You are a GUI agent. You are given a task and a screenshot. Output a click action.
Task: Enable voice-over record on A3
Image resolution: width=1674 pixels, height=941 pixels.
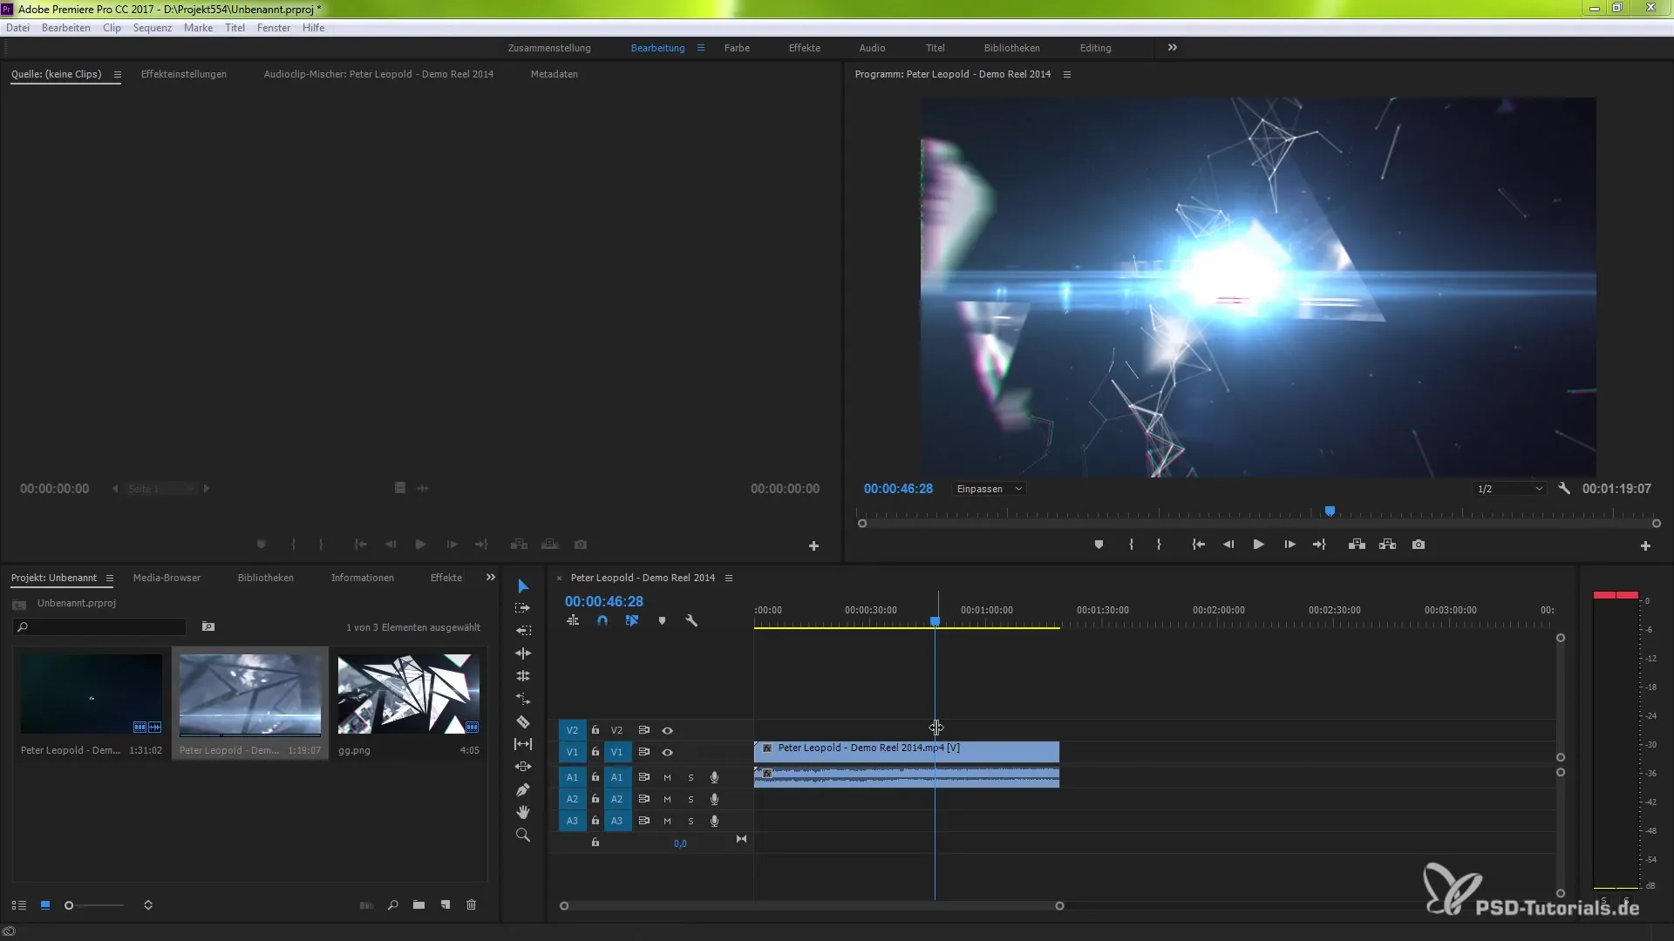[714, 821]
